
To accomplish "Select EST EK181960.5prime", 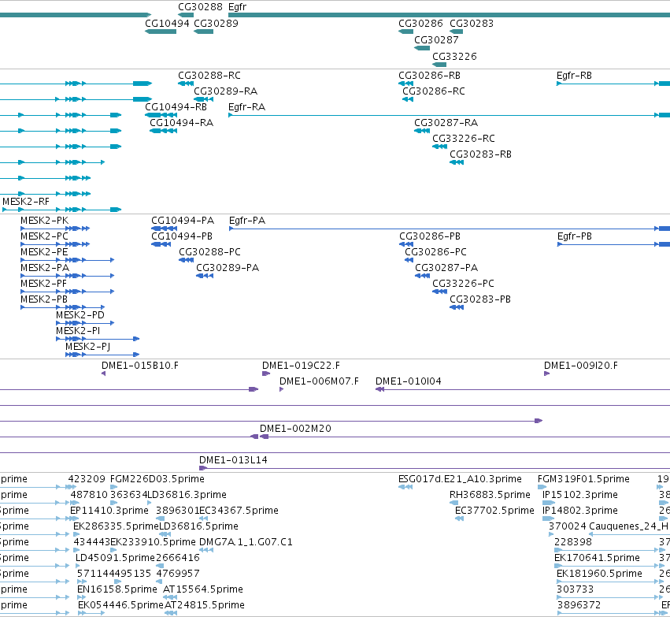I will click(x=599, y=574).
